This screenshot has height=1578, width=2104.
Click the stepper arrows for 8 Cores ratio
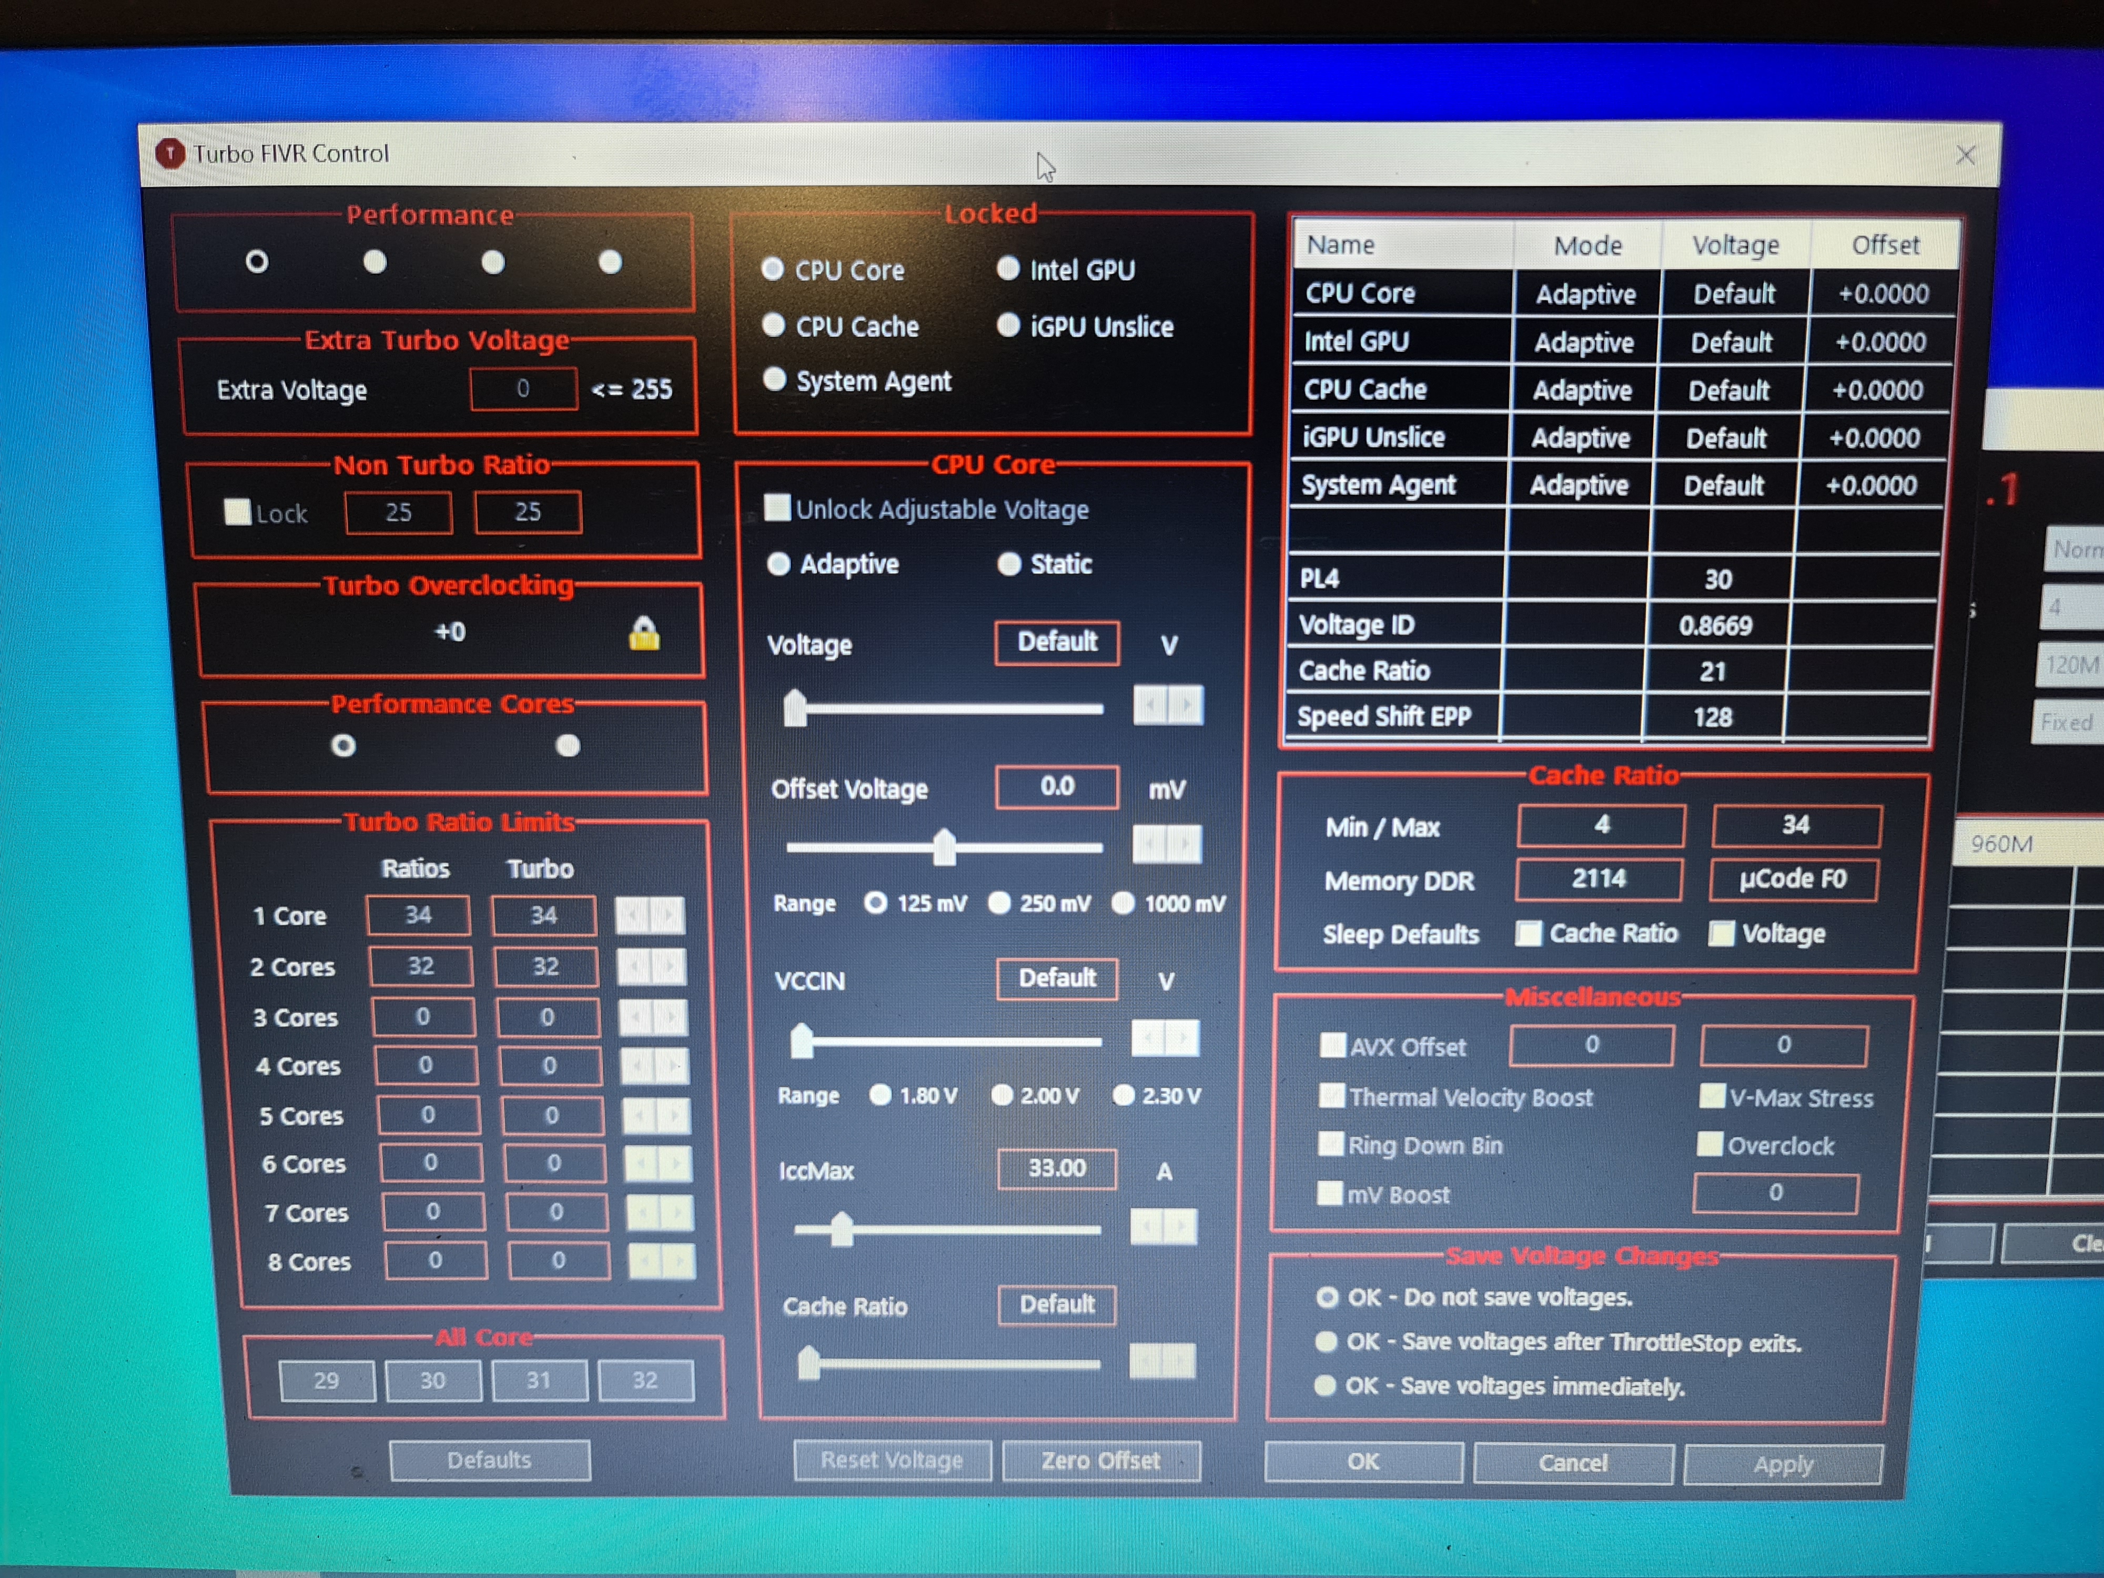point(662,1261)
